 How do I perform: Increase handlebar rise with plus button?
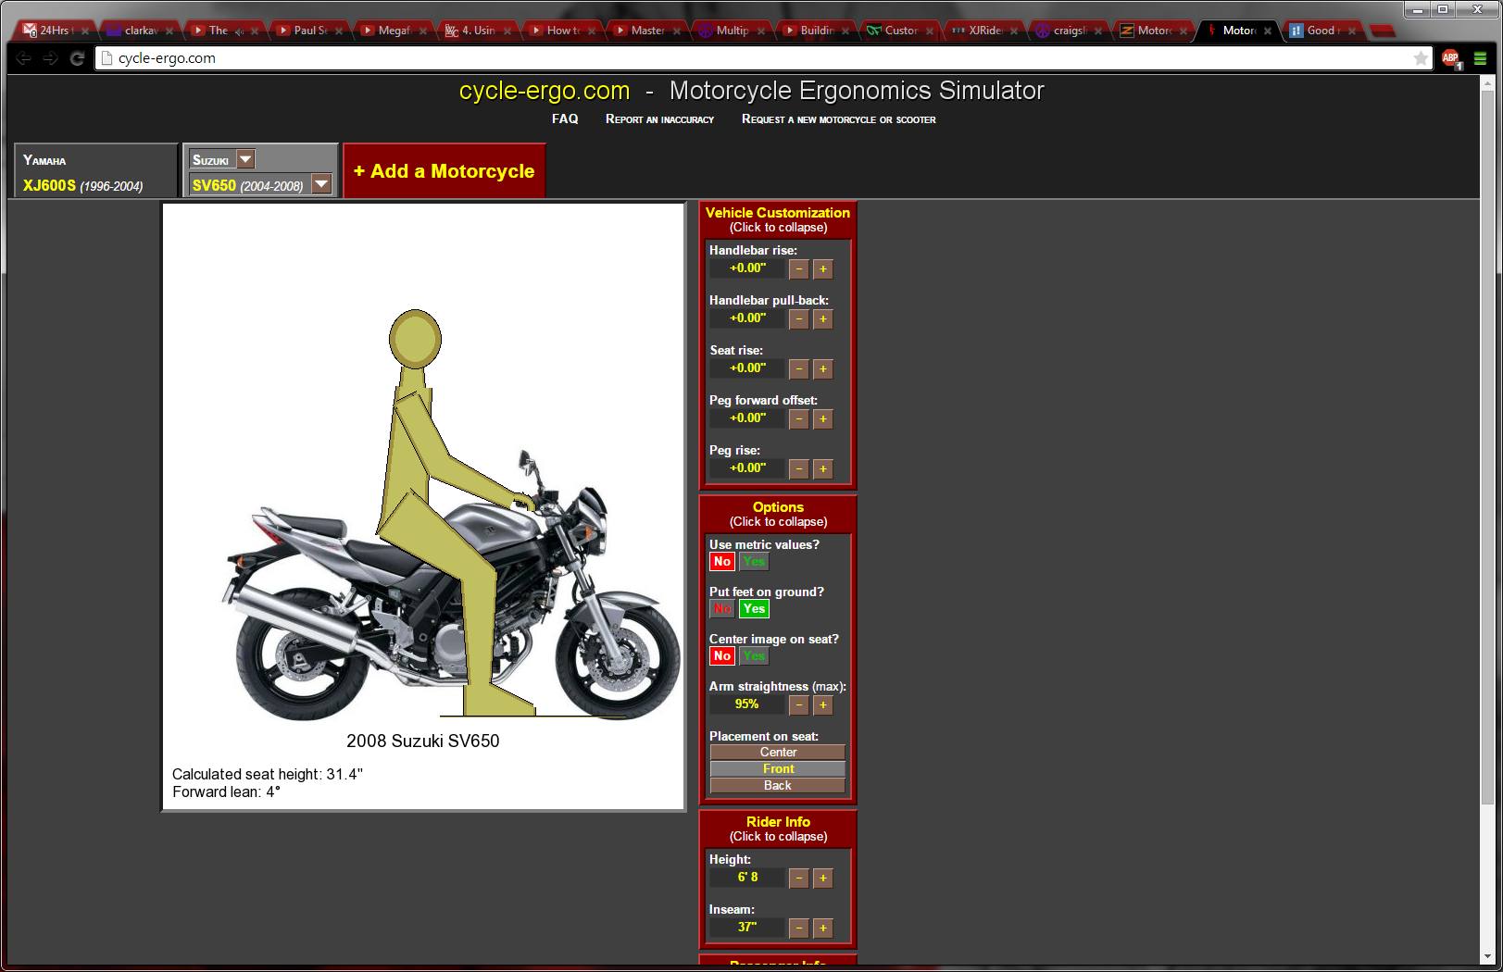823,269
